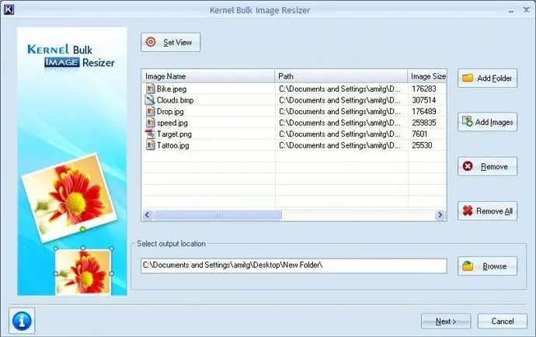Open the blue info icon
This screenshot has height=337, width=536.
tap(22, 321)
